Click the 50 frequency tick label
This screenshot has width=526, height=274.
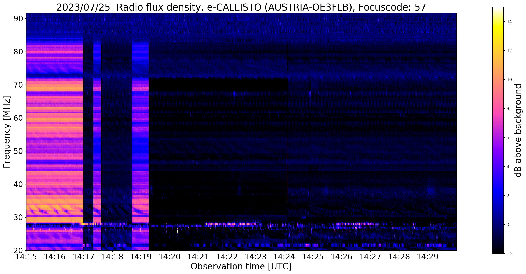[x=18, y=151]
